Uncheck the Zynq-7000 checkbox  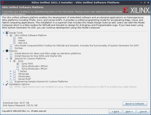(18, 64)
